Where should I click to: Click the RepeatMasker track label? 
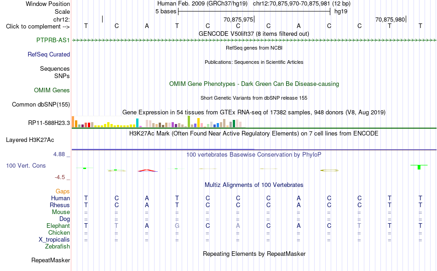[x=51, y=260]
